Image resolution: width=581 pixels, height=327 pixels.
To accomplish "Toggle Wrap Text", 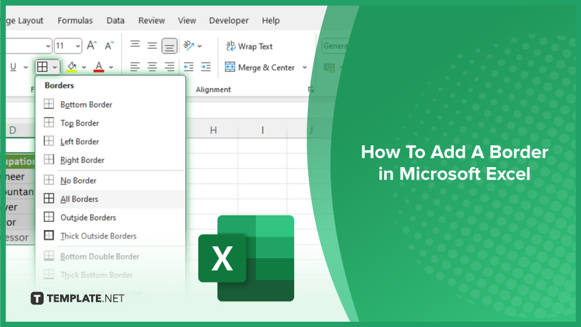I will click(x=249, y=46).
